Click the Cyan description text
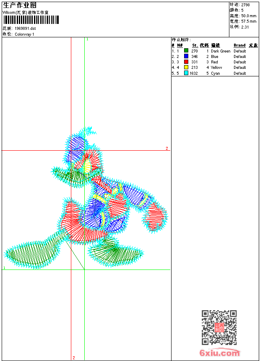The image size is (260, 361). click(x=216, y=73)
